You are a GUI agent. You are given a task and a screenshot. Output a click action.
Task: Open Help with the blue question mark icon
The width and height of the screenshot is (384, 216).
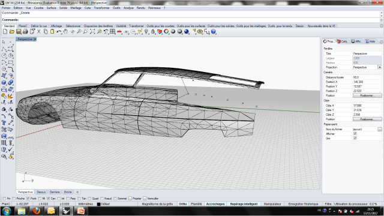pos(214,32)
